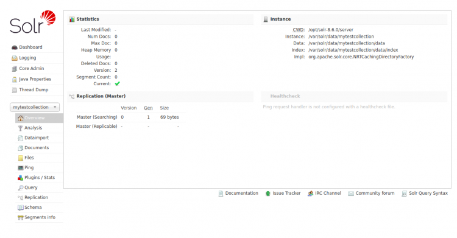
Task: Click the Healthcheck section header
Action: click(285, 96)
